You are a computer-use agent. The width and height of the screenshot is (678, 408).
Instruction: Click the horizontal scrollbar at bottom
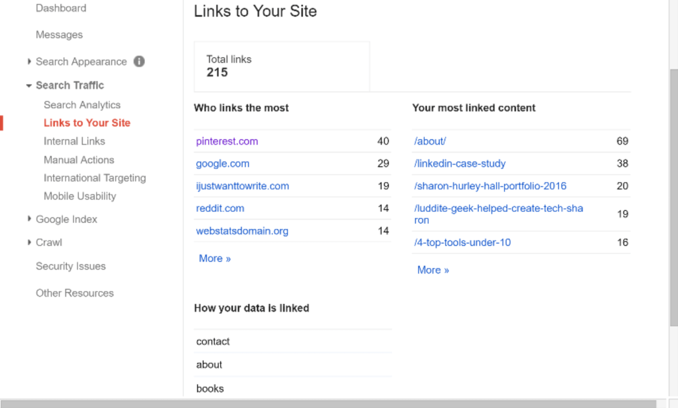328,404
